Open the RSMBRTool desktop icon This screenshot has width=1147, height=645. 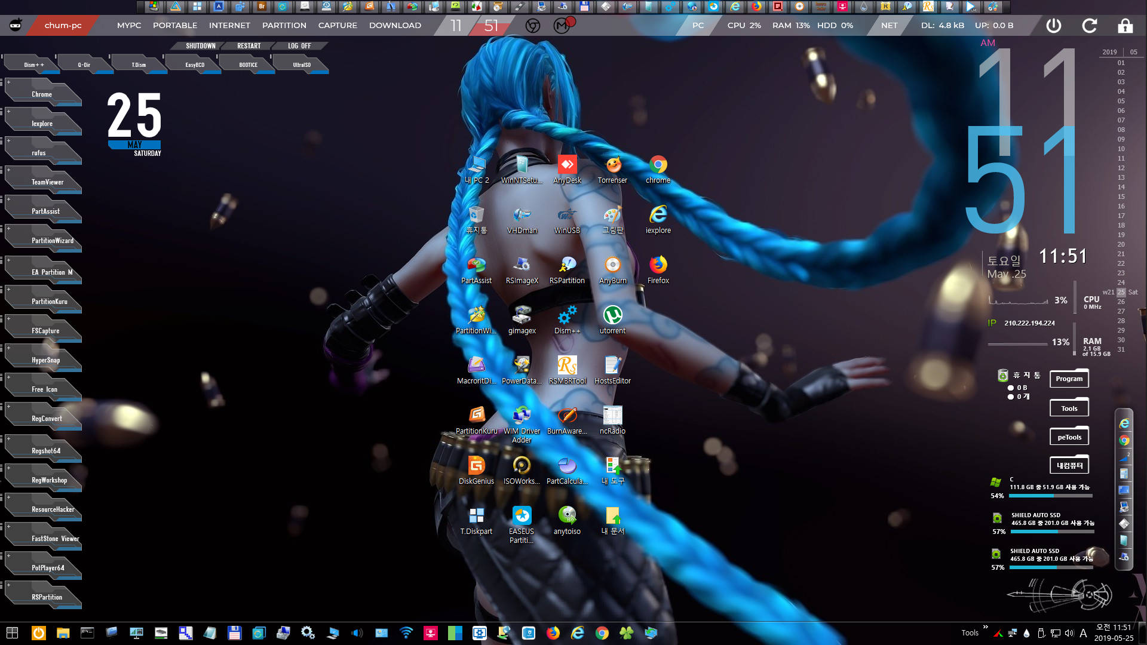pyautogui.click(x=567, y=370)
